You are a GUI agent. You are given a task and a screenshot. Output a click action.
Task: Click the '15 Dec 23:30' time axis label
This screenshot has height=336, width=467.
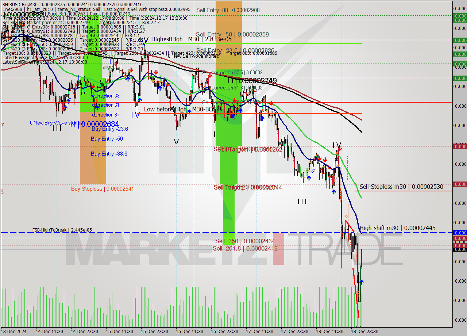tap(155, 331)
